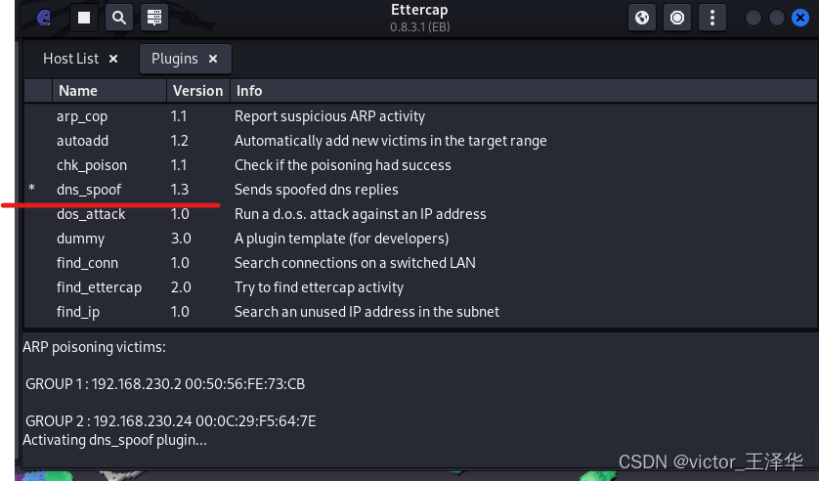
Task: Stop sniffing with the square stop button
Action: (x=84, y=18)
